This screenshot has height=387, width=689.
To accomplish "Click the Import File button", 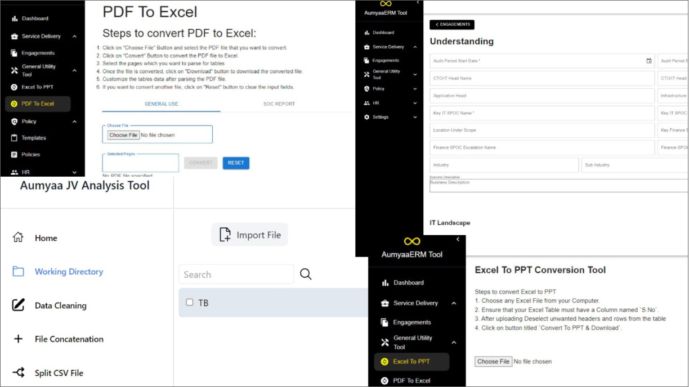I will coord(249,235).
